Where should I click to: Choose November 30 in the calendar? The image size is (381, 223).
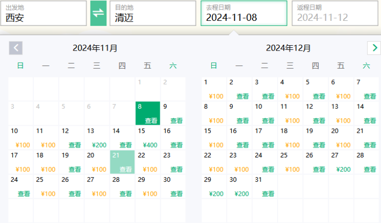click(x=173, y=186)
